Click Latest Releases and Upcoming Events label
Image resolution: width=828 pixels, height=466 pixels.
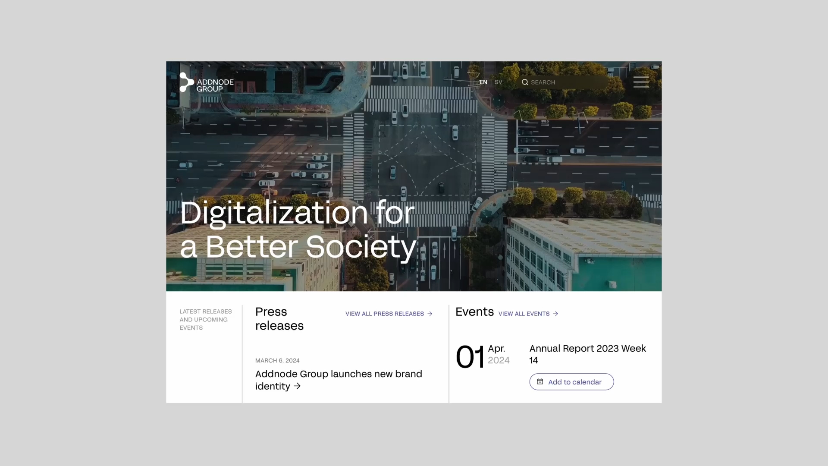coord(206,320)
